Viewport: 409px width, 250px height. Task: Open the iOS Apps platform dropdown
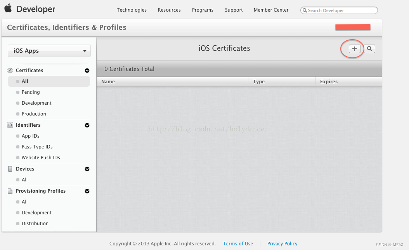pyautogui.click(x=49, y=51)
